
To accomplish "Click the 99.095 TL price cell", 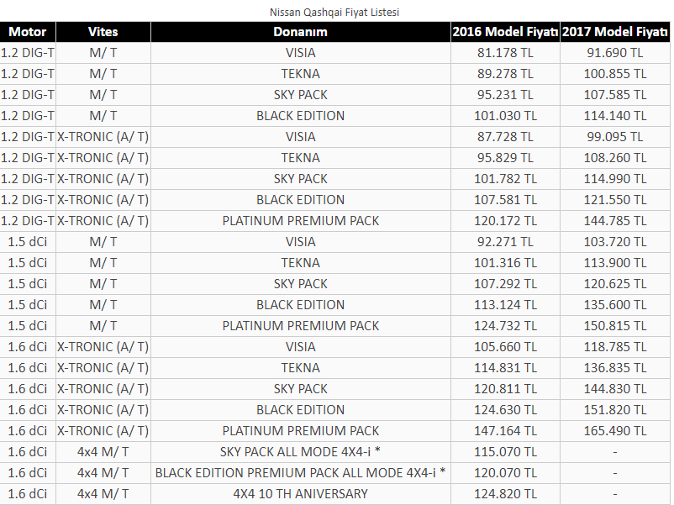I will coord(615,137).
